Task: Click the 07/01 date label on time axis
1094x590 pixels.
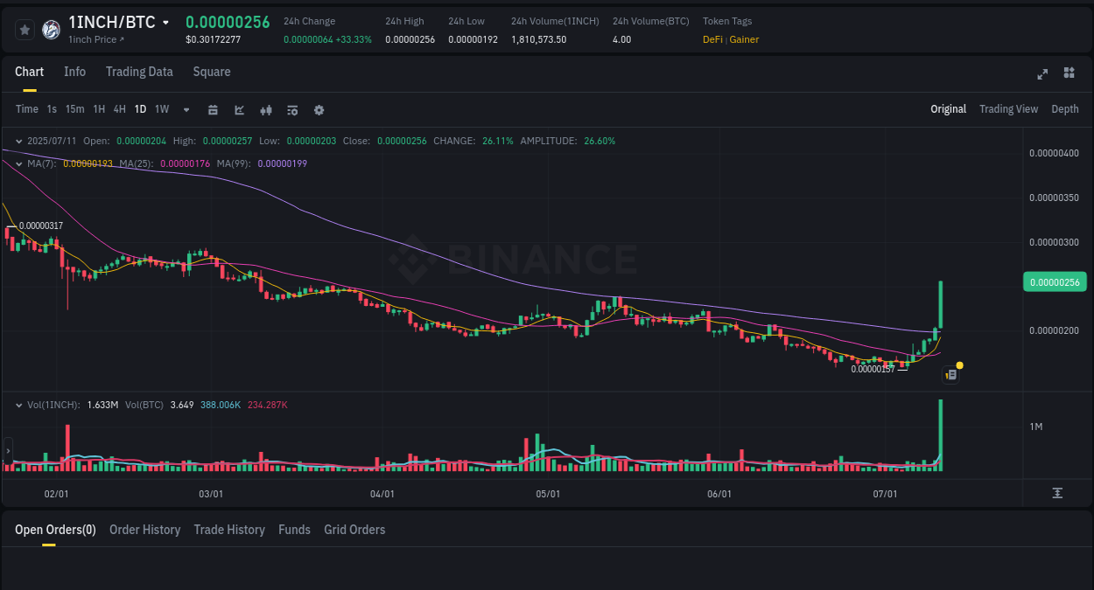Action: coord(885,494)
